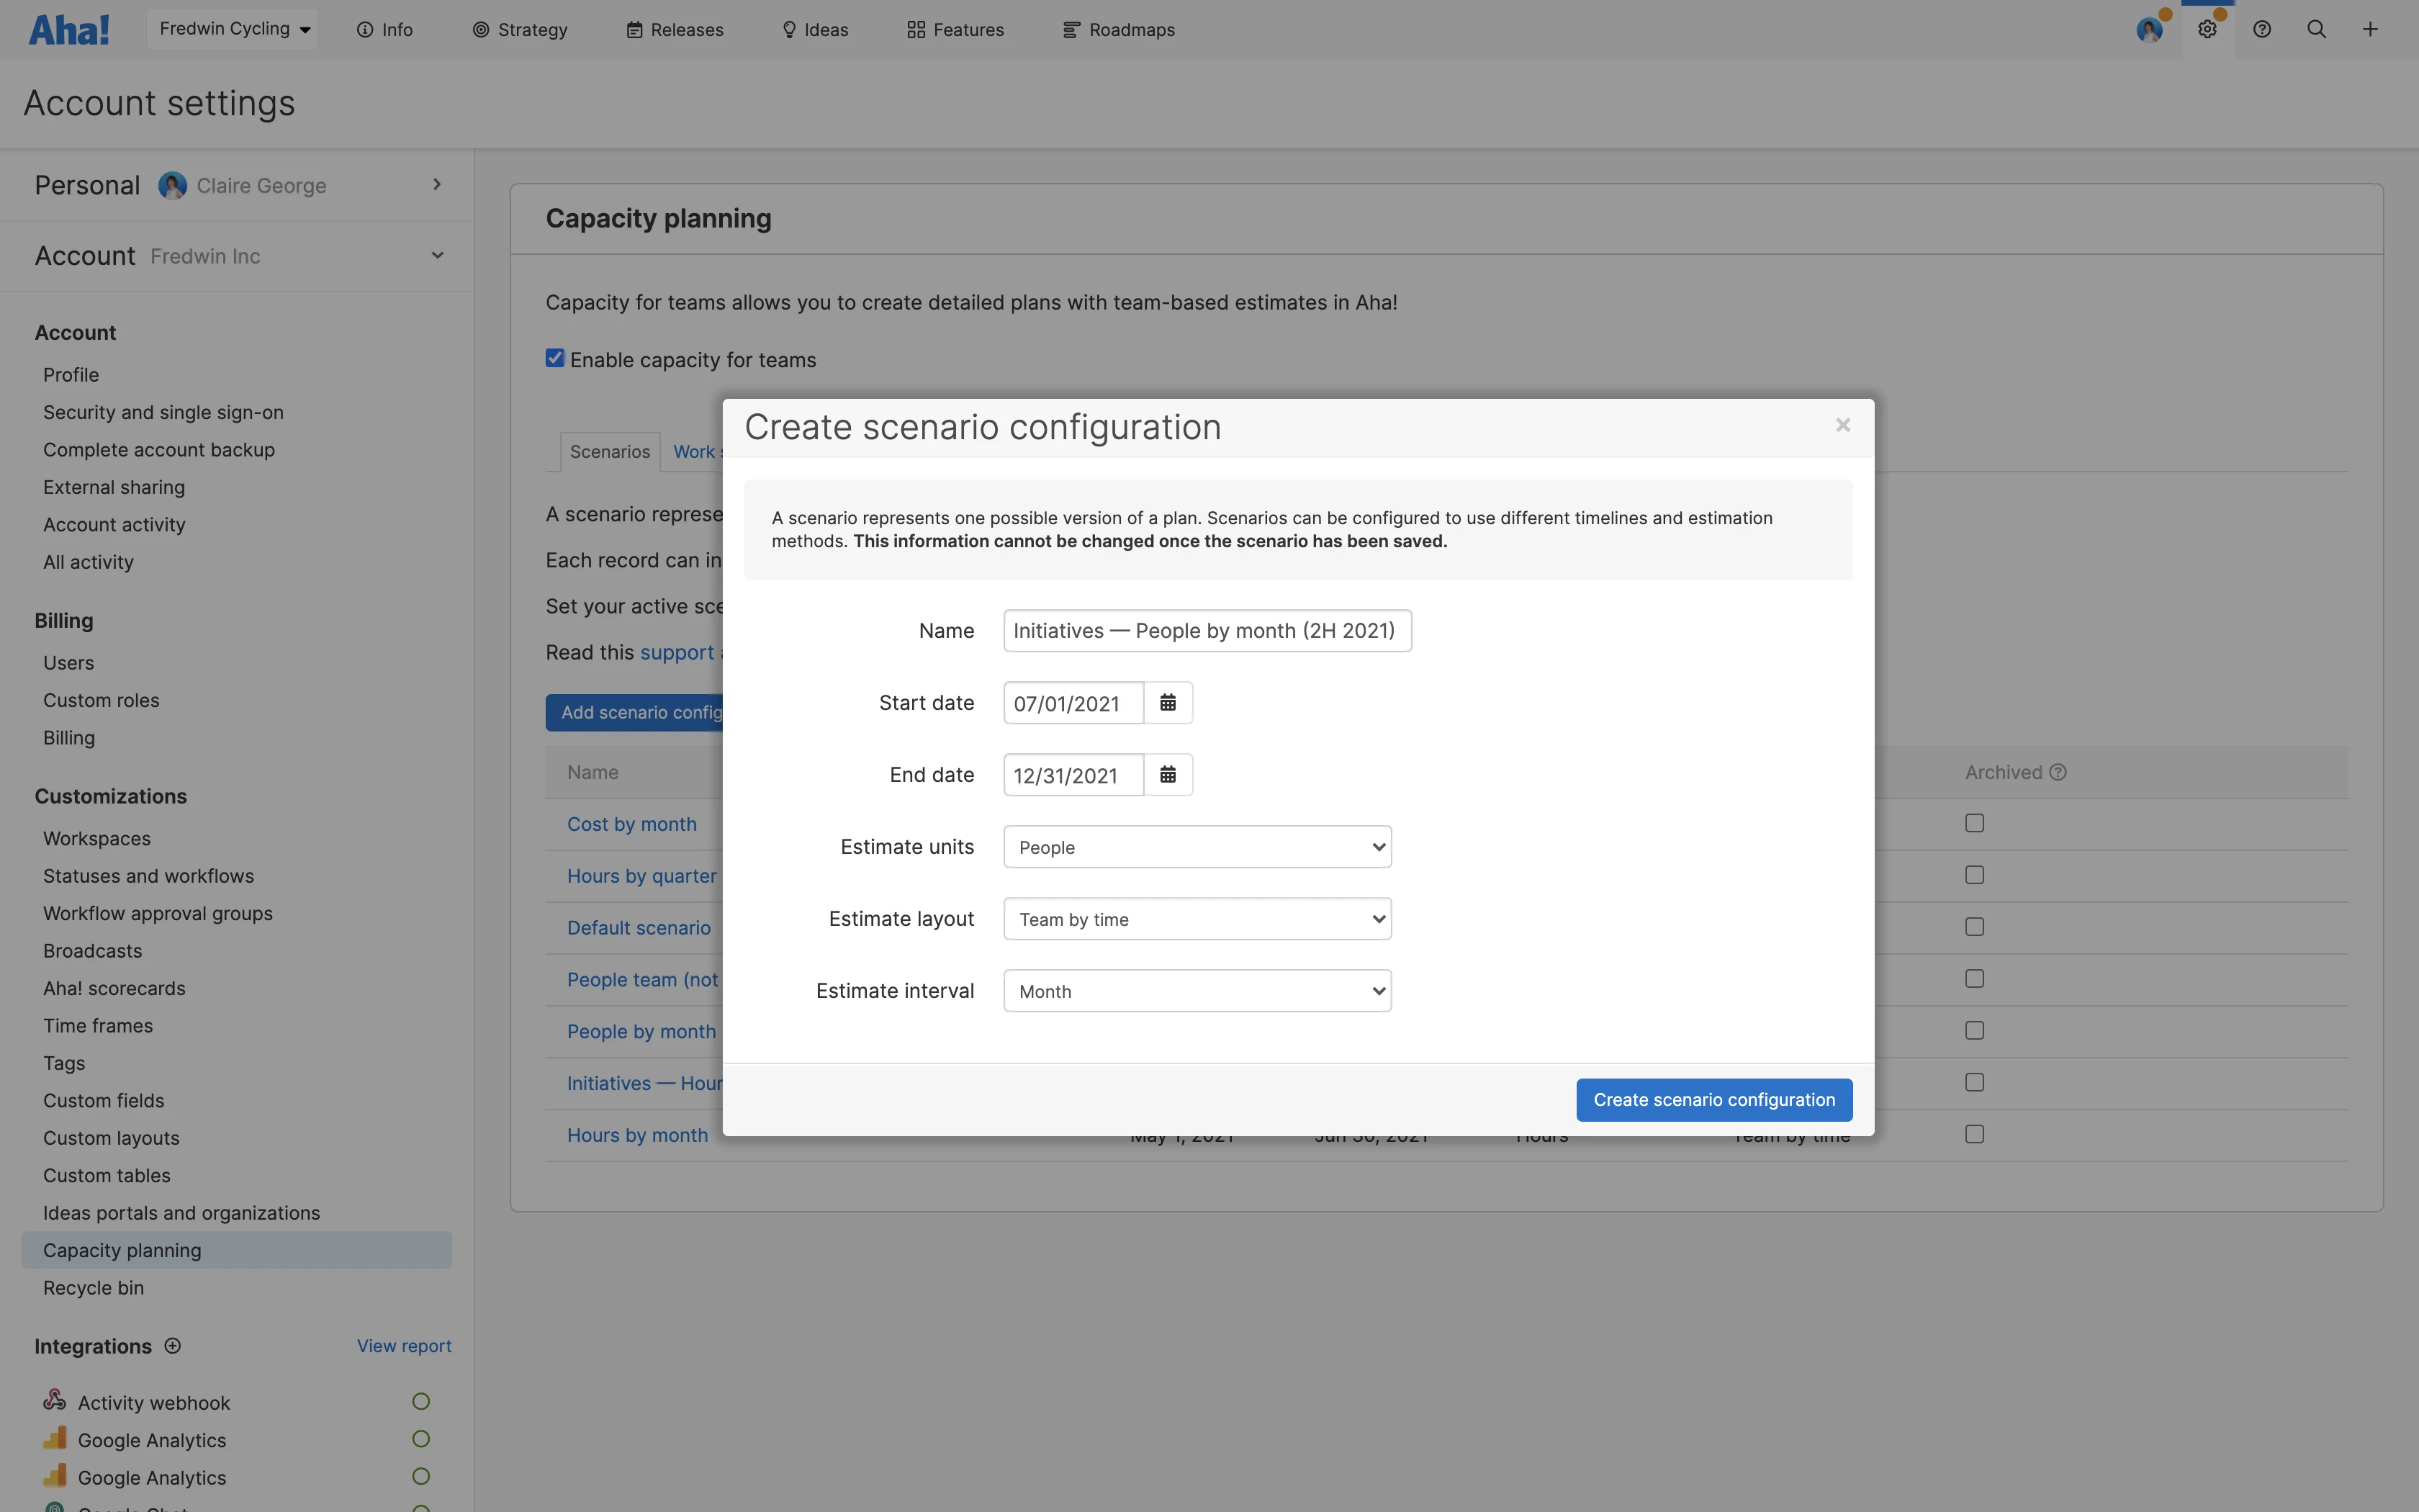Click the plus add icon in header

(2370, 30)
